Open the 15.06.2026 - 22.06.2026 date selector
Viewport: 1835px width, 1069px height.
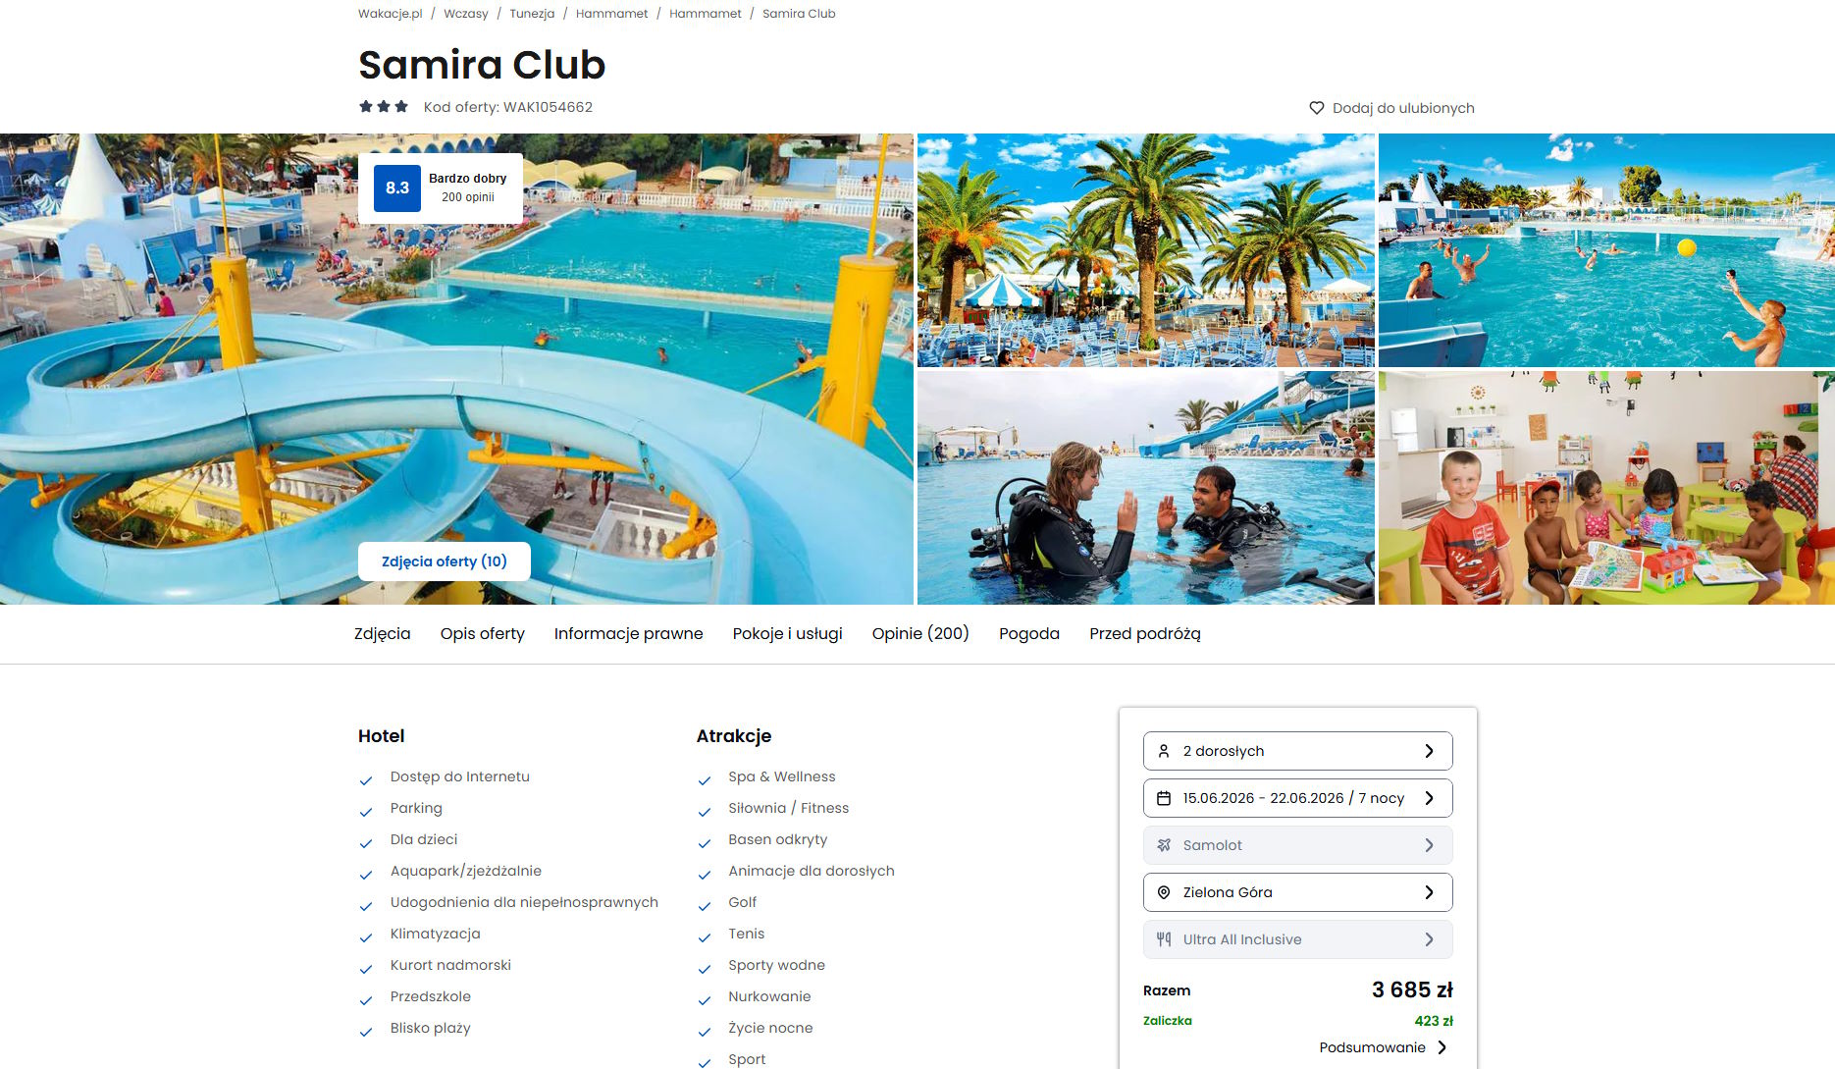click(x=1297, y=798)
